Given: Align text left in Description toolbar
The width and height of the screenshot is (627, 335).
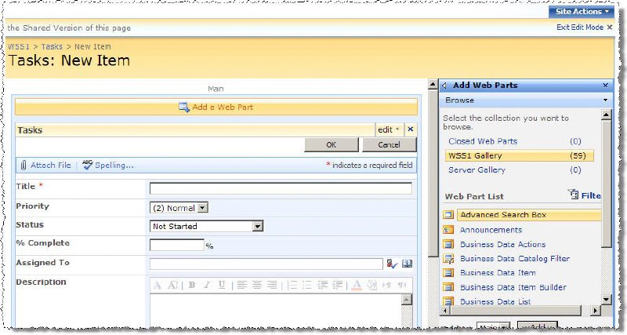Looking at the screenshot, I should pos(241,286).
